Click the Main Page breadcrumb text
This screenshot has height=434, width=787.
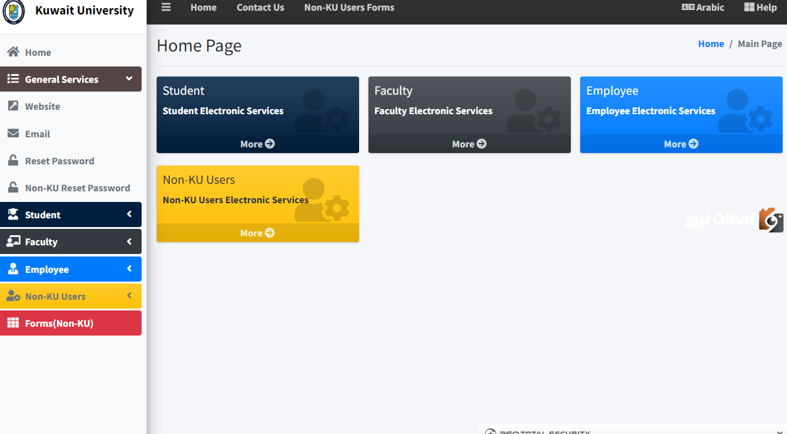pos(760,44)
